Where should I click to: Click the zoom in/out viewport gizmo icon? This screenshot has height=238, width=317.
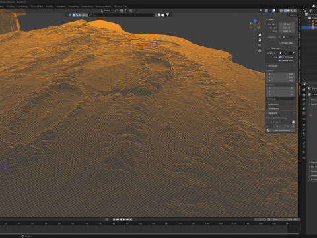[260, 35]
